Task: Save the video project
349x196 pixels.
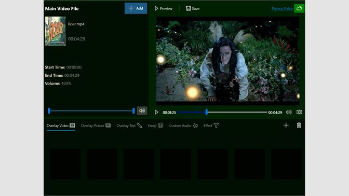Action: [193, 8]
